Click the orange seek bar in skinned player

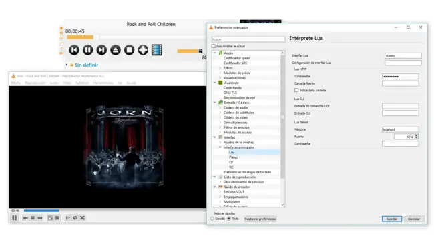80,37
